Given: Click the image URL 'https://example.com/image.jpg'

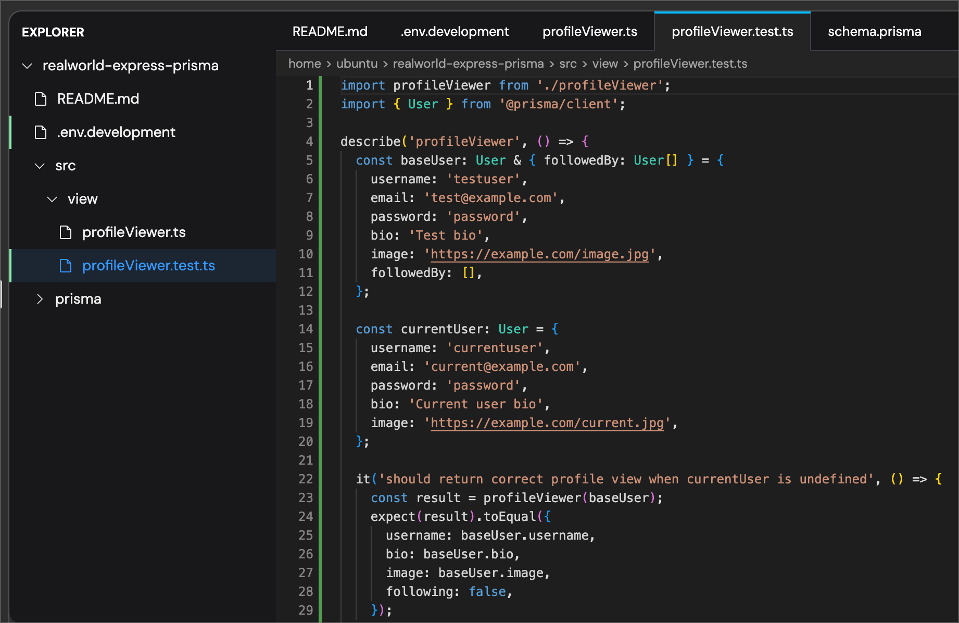Looking at the screenshot, I should point(539,254).
